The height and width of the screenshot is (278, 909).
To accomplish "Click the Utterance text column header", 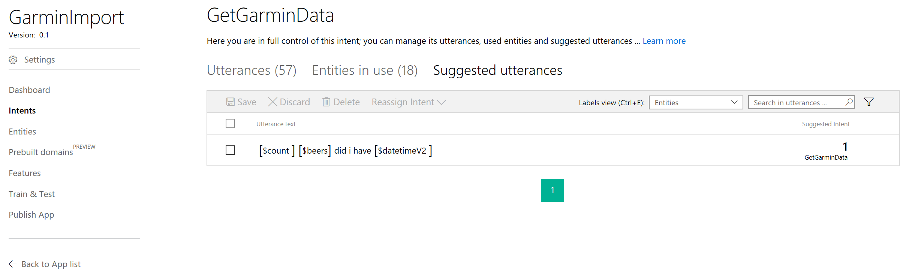I will [276, 124].
